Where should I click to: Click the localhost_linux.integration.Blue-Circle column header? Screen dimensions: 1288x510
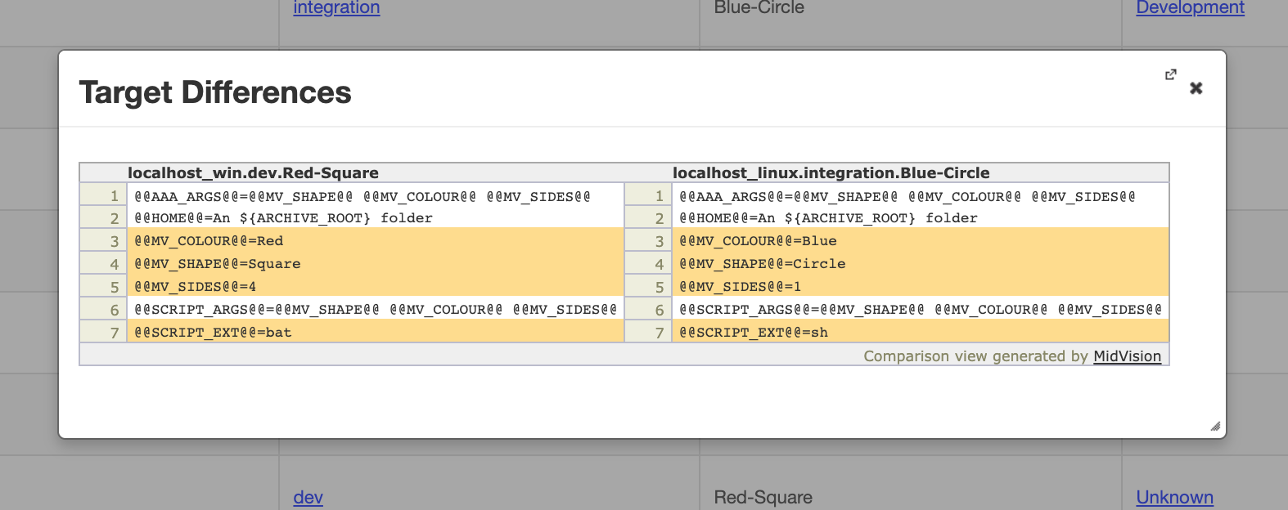click(x=831, y=172)
